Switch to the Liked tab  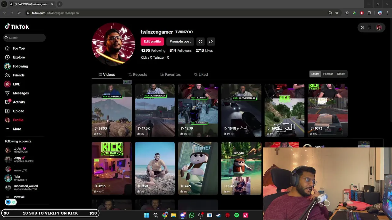coord(201,75)
